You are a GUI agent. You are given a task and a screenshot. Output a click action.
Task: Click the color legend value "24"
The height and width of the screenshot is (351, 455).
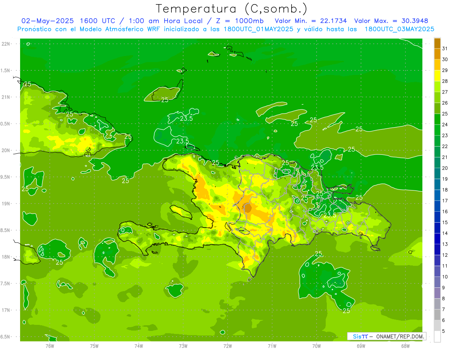click(445, 125)
